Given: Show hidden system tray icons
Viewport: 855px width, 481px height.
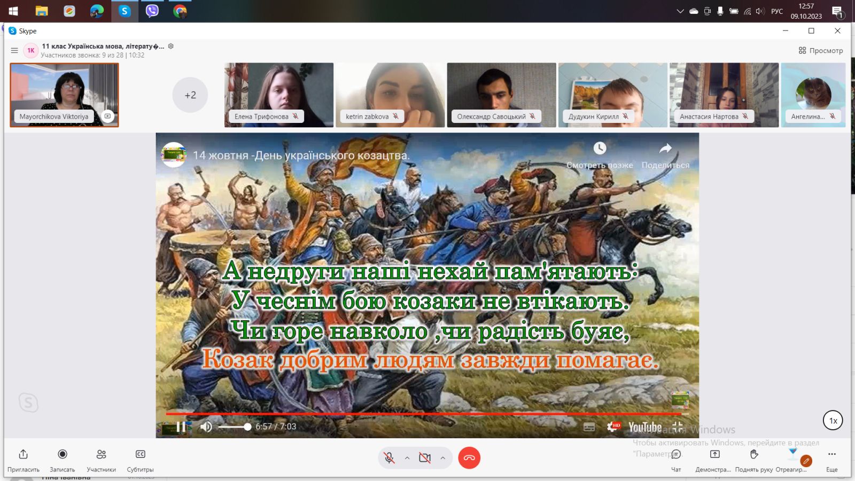Looking at the screenshot, I should (680, 11).
